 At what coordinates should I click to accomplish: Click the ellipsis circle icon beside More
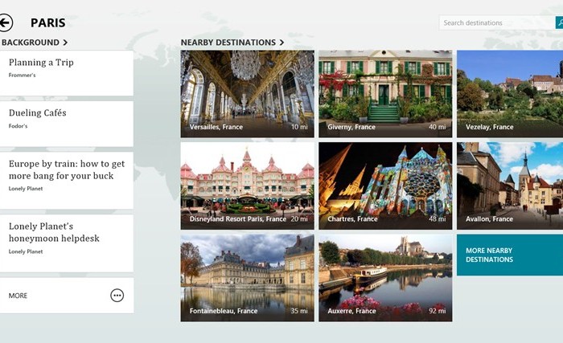(x=117, y=296)
